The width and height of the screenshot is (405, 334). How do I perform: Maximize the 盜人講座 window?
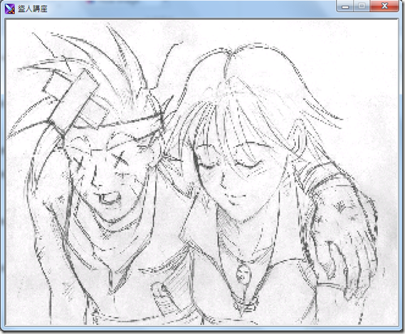[x=362, y=6]
